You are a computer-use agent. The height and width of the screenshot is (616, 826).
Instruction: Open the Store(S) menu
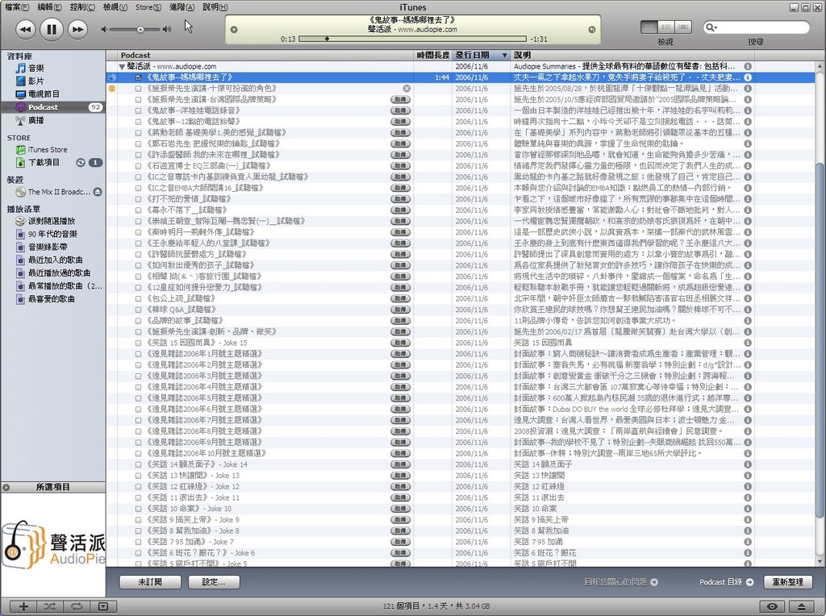148,7
